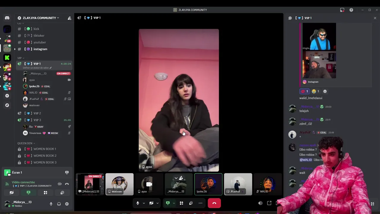Focus the maissae participant tile
380x214 pixels.
click(119, 184)
